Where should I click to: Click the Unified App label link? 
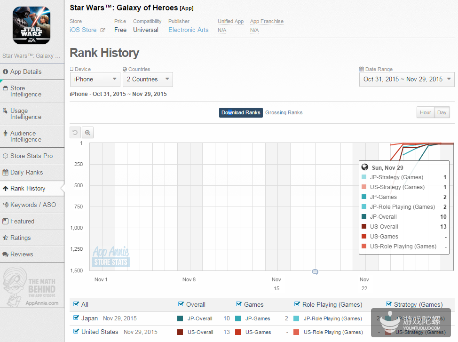tap(230, 21)
